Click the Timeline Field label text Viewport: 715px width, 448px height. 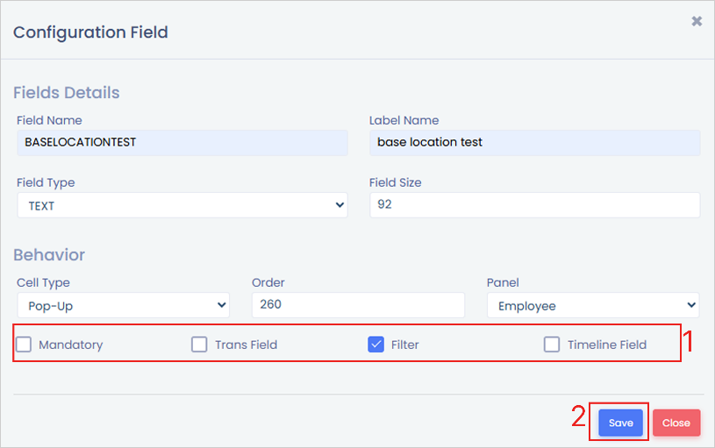click(607, 345)
